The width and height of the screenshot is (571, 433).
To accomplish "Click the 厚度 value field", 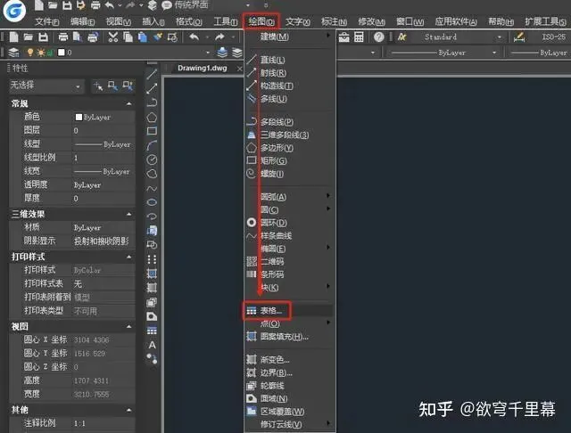I will pos(103,199).
